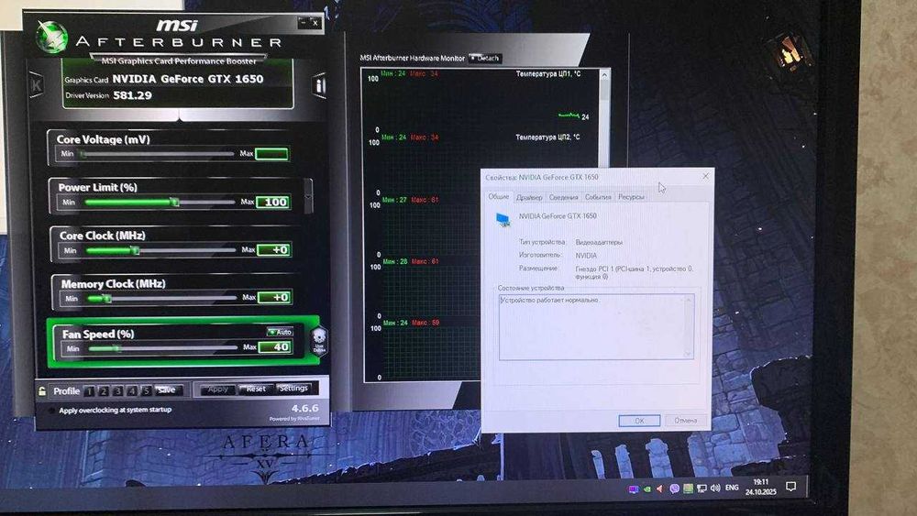Image resolution: width=917 pixels, height=516 pixels.
Task: Click the version number 4.6.6
Action: (305, 408)
